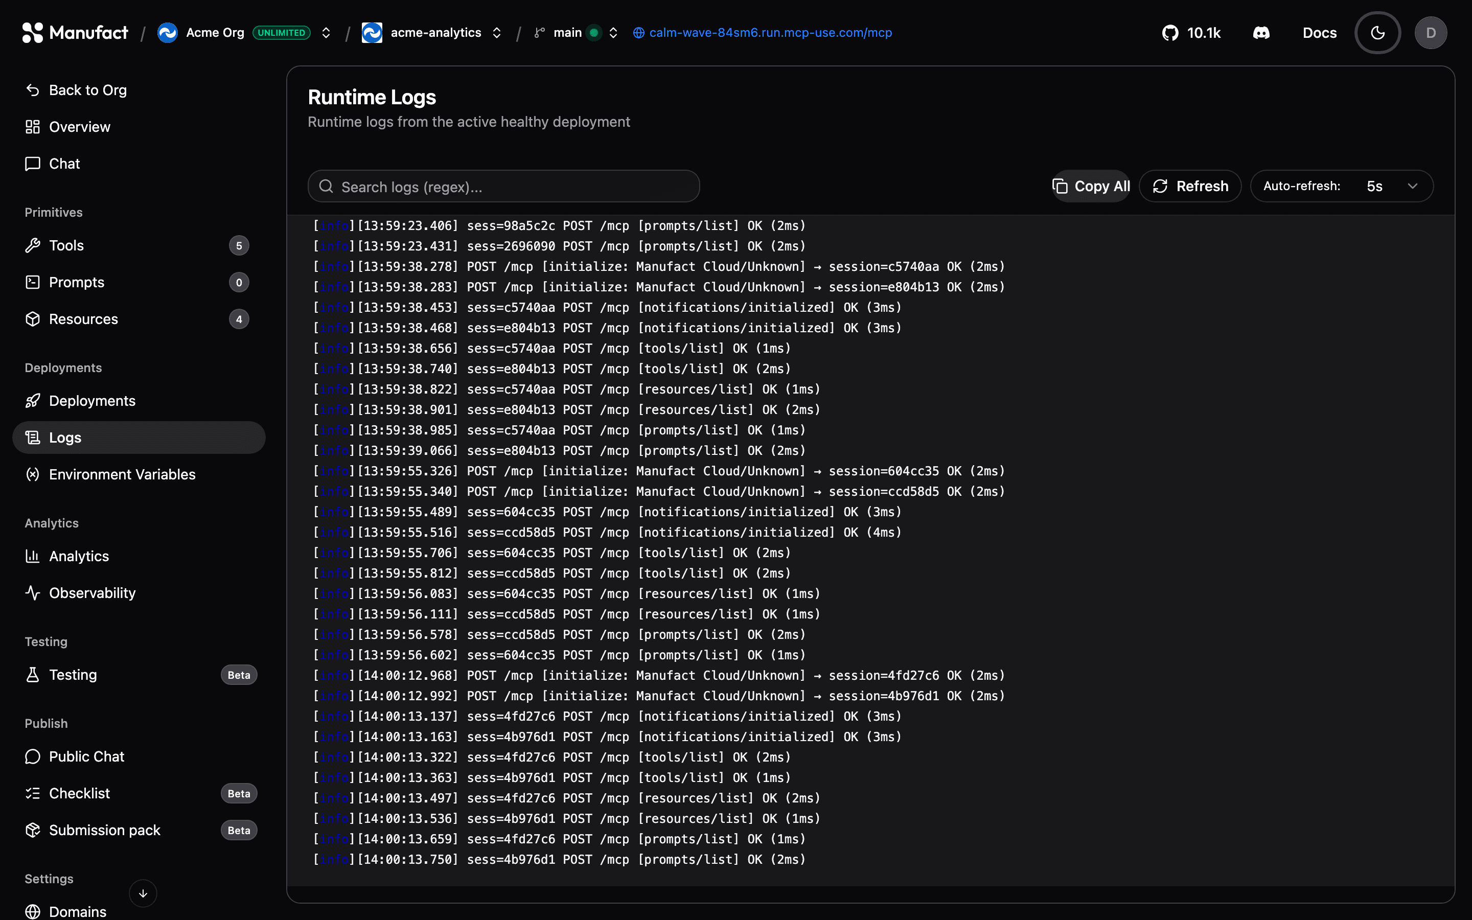Click the Tools wrench icon

tap(33, 245)
